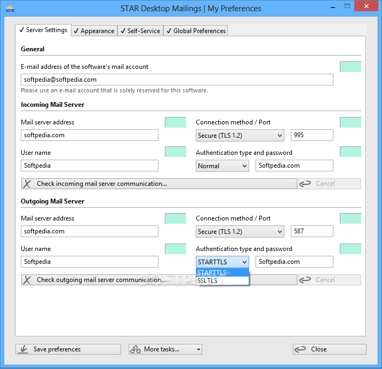Go to the Global Preferences tab
This screenshot has height=369, width=382.
pos(196,31)
